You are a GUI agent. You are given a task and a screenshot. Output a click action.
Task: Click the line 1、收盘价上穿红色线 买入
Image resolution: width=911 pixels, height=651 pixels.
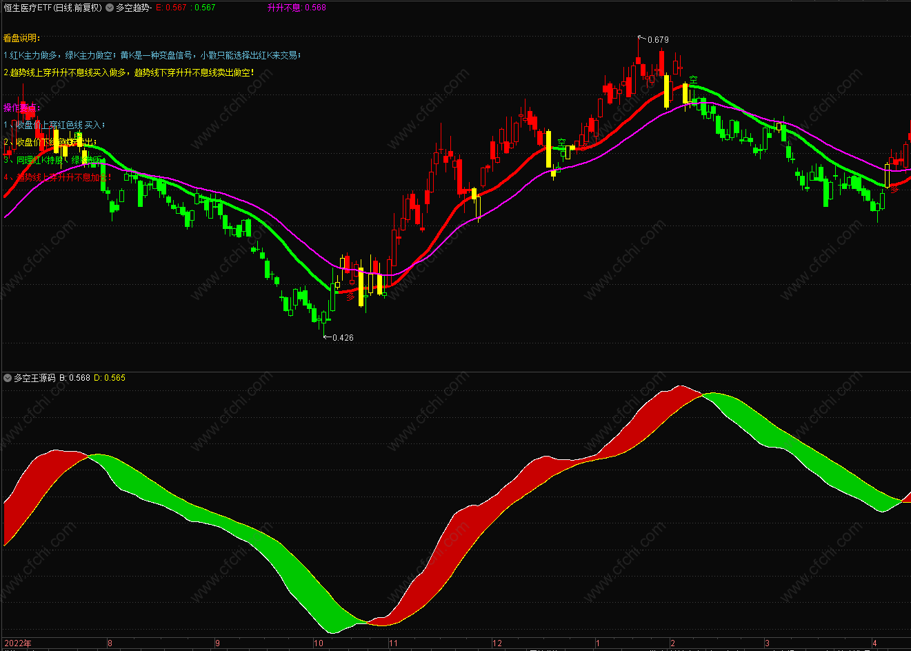coord(54,125)
